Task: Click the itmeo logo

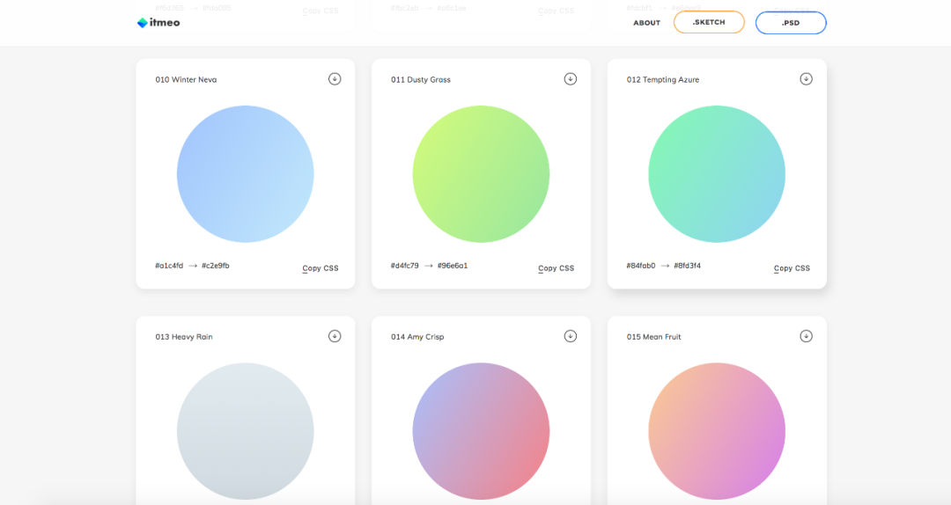Action: [158, 22]
